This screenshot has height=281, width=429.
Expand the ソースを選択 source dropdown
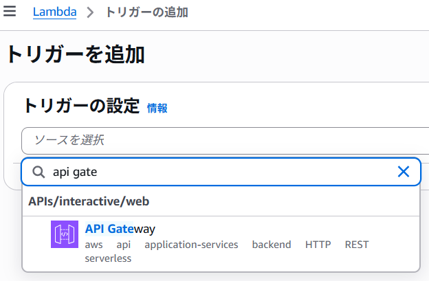click(220, 140)
